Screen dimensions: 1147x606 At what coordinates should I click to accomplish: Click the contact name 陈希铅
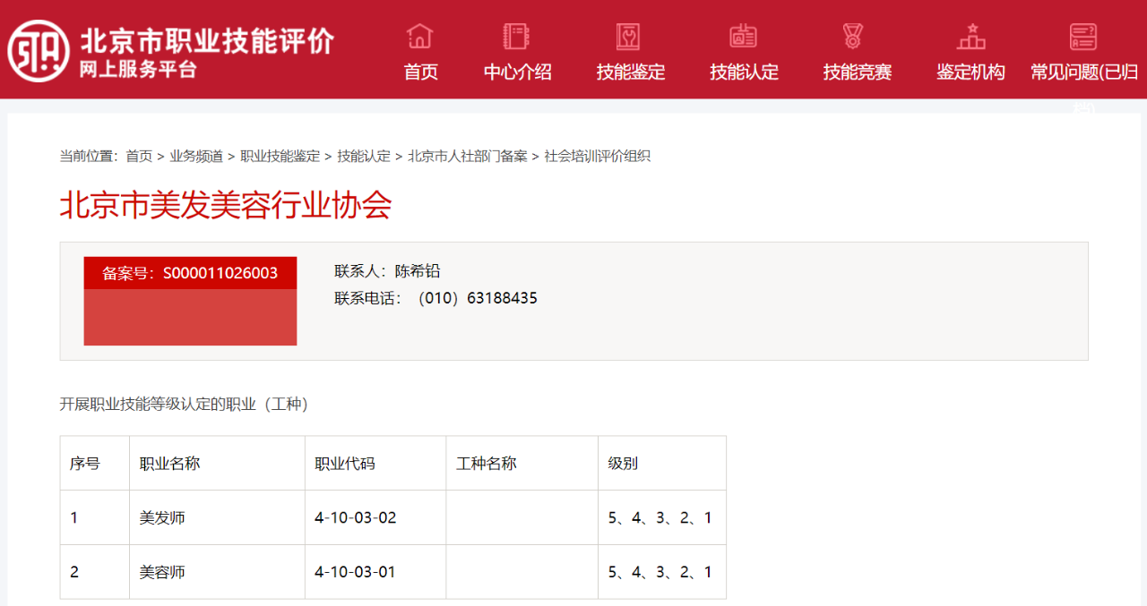click(x=418, y=271)
